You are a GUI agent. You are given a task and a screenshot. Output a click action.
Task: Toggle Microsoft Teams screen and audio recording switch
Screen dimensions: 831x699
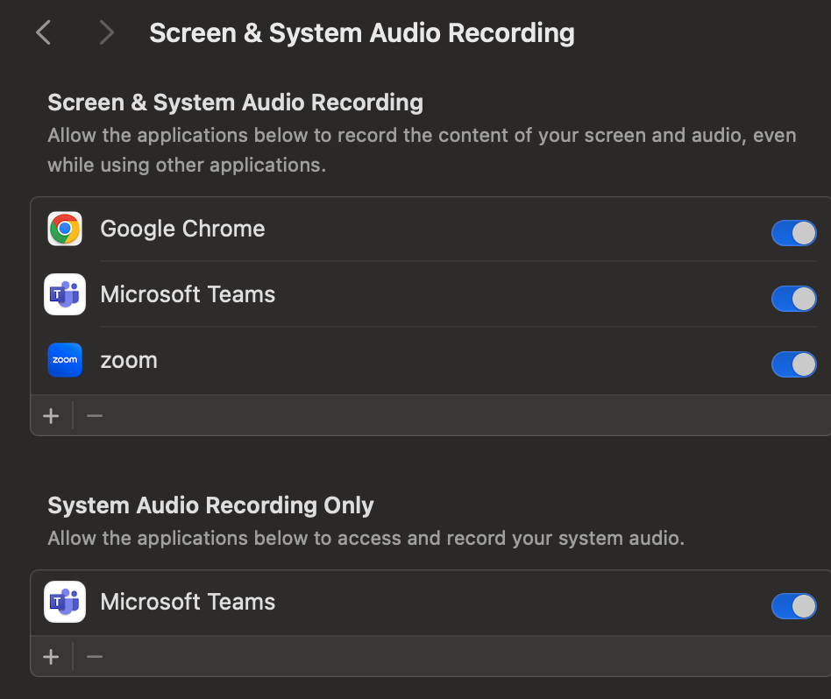(794, 299)
